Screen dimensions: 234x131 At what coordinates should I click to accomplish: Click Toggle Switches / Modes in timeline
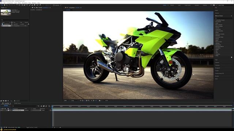[32, 127]
